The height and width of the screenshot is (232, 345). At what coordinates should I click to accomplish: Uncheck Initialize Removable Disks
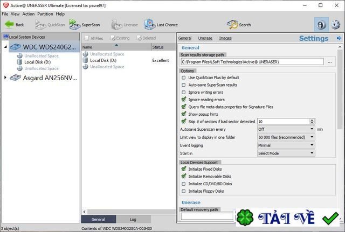[184, 176]
